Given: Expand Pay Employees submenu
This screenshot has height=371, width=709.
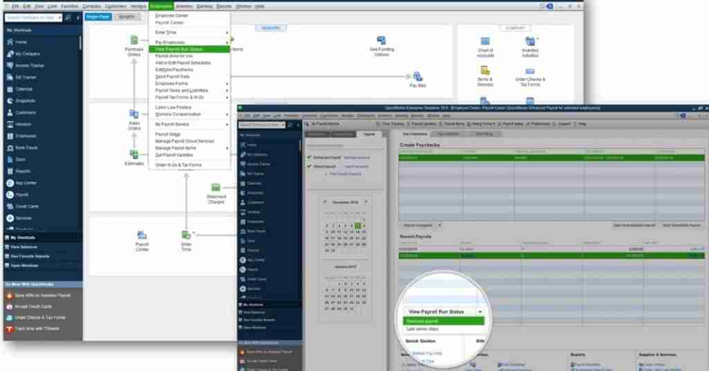Looking at the screenshot, I should coord(189,42).
